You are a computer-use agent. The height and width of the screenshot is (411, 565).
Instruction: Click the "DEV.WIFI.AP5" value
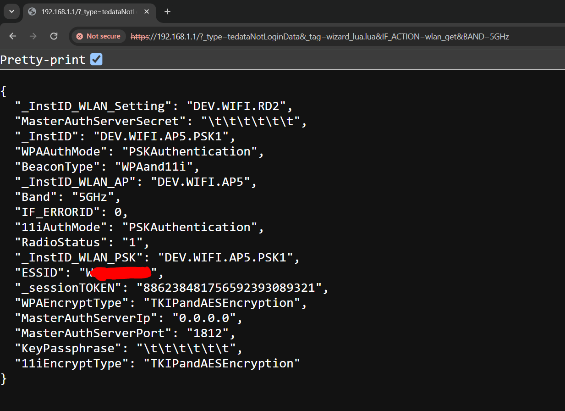[x=201, y=182]
